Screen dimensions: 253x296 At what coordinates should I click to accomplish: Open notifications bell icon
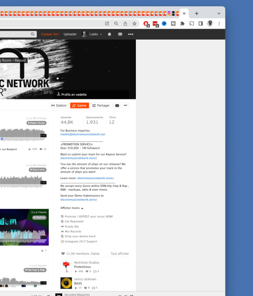[x=109, y=34]
